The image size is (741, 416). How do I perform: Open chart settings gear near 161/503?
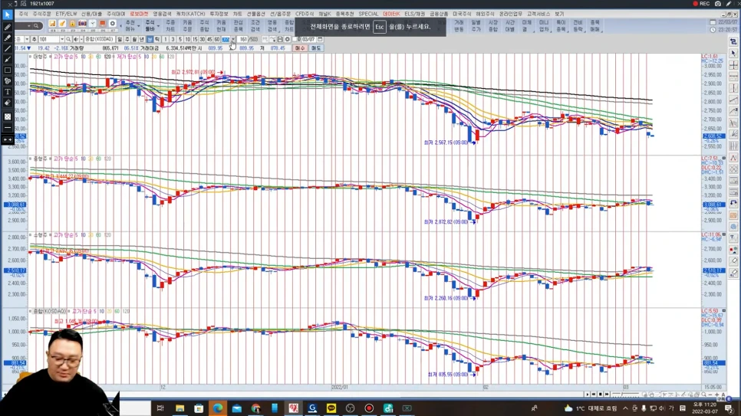(288, 39)
